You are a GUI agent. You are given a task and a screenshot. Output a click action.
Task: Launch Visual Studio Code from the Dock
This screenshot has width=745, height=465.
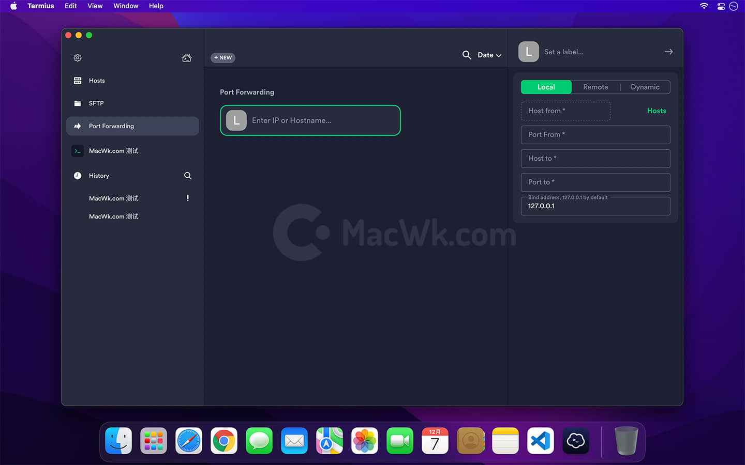pyautogui.click(x=541, y=441)
